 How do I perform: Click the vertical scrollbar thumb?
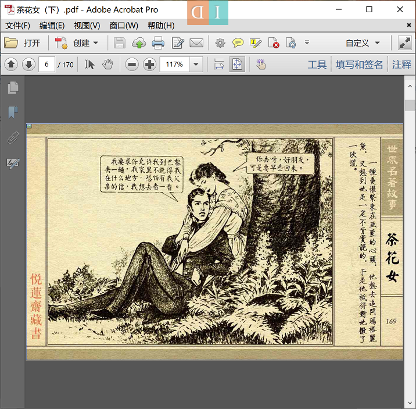click(410, 105)
